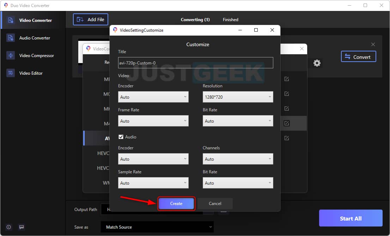Click the Convert button

click(x=358, y=57)
